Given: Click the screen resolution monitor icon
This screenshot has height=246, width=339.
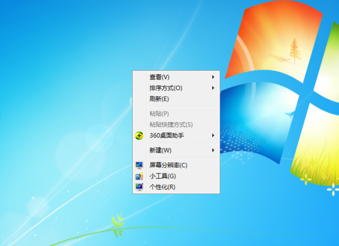Looking at the screenshot, I should (x=139, y=165).
